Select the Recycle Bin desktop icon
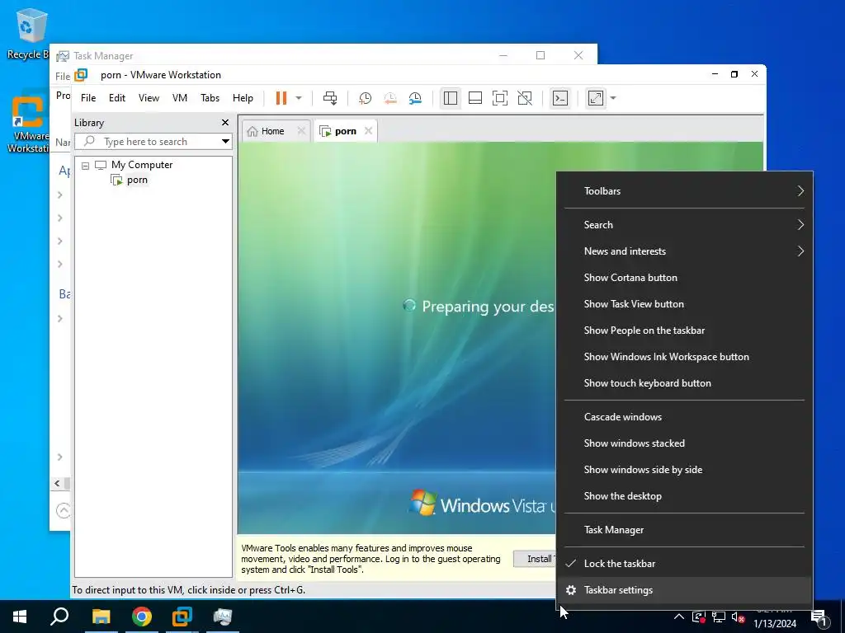The image size is (845, 633). tap(27, 34)
